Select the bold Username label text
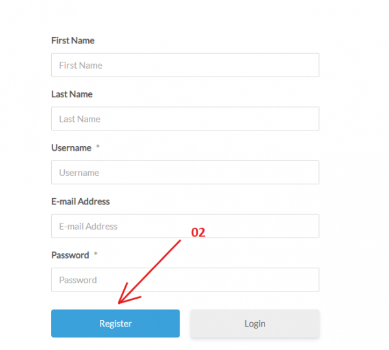Image resolution: width=389 pixels, height=350 pixels. tap(71, 148)
